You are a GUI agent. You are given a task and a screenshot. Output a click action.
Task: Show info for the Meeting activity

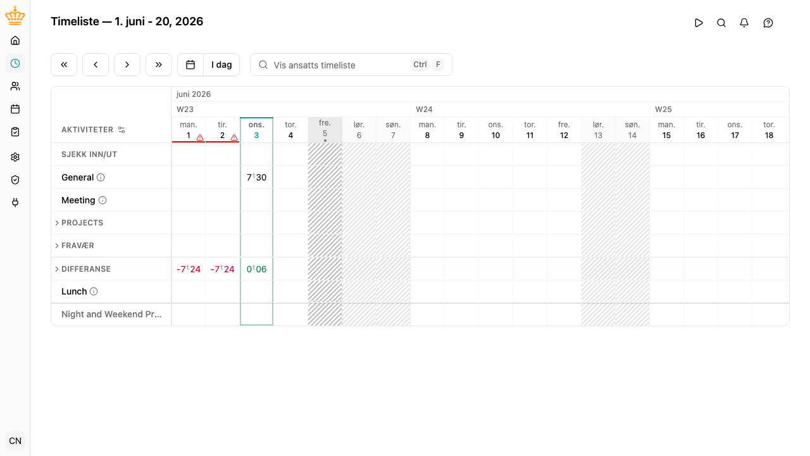103,200
